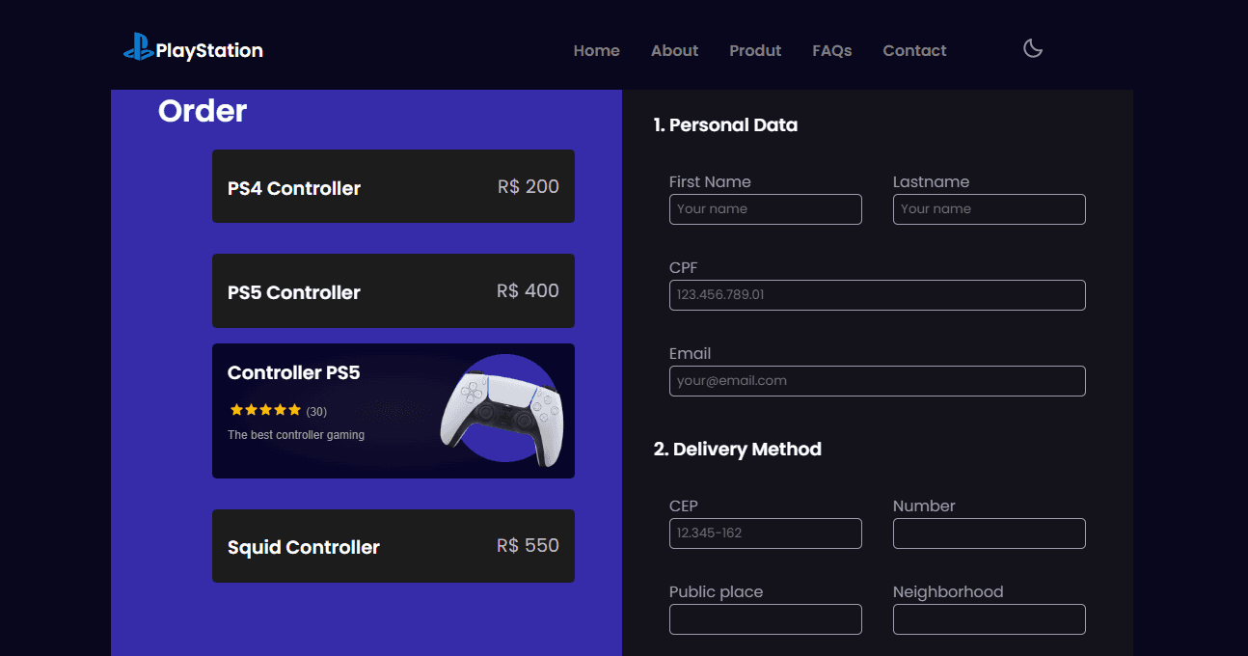Navigate to FAQs
The image size is (1248, 656).
click(832, 50)
